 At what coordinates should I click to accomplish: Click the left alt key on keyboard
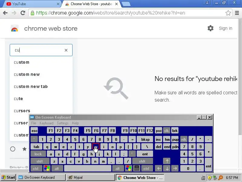click(57, 168)
